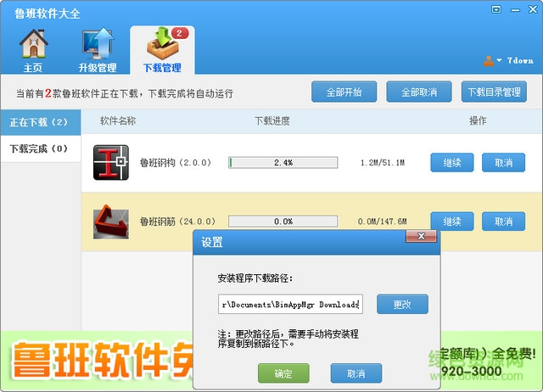The width and height of the screenshot is (543, 392).
Task: Select 下载完成（0）in the sidebar
Action: 41,148
